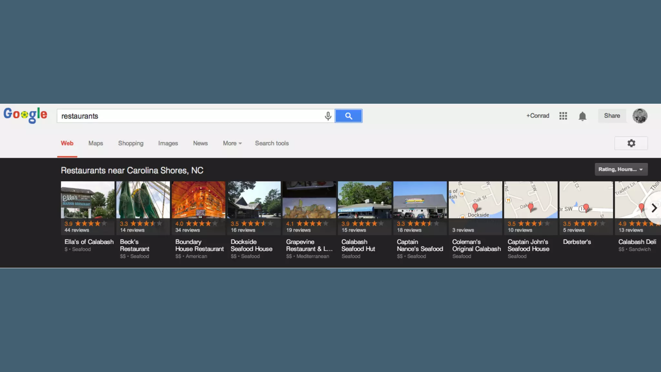Viewport: 661px width, 372px height.
Task: Click the restaurants search input field
Action: coord(190,116)
